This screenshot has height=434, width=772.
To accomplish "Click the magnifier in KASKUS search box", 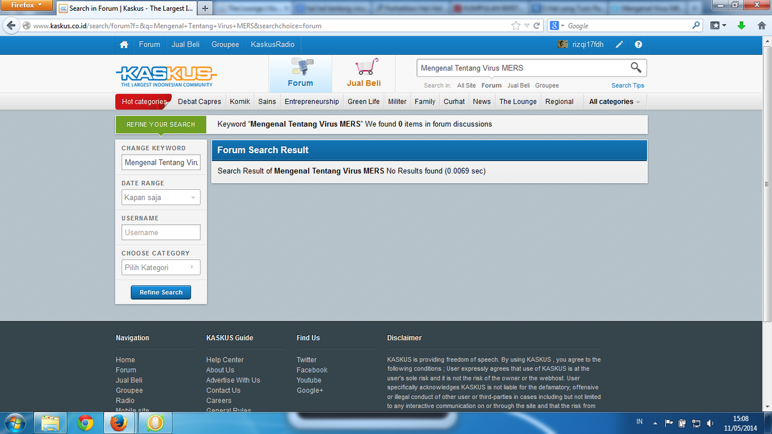I will 636,68.
